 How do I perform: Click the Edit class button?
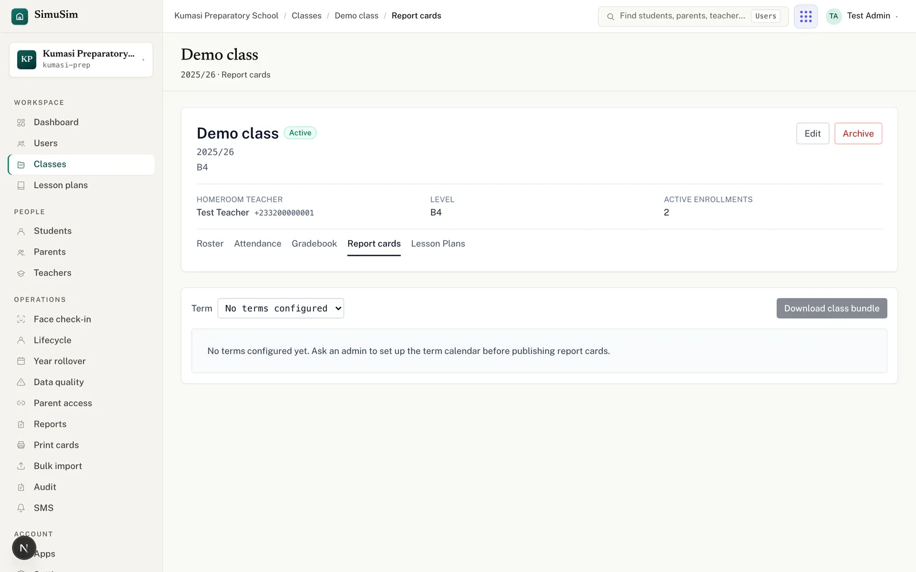click(812, 133)
